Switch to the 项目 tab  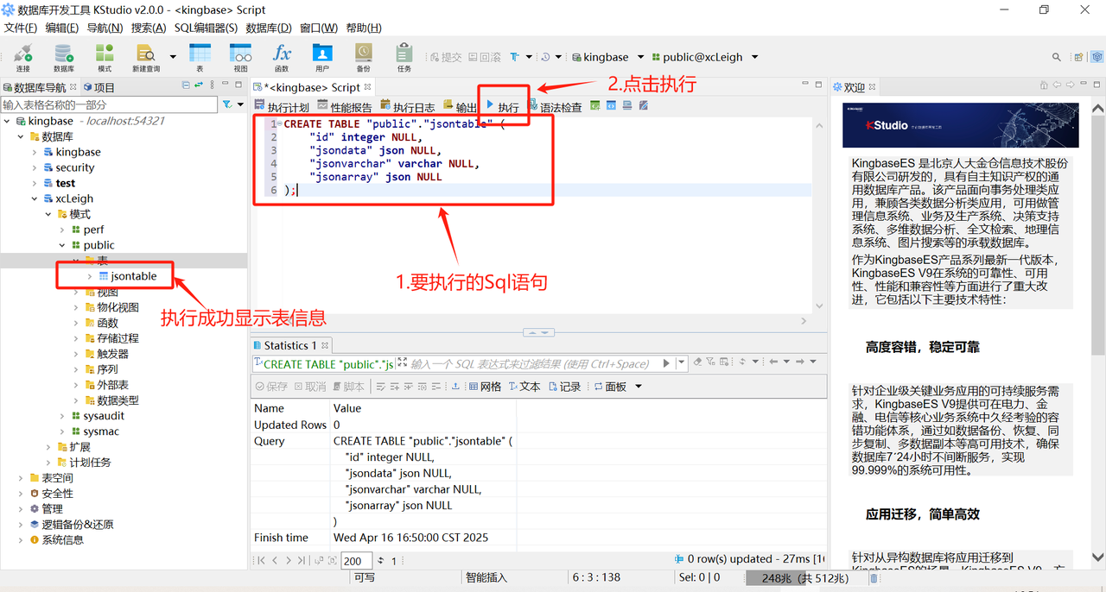99,87
